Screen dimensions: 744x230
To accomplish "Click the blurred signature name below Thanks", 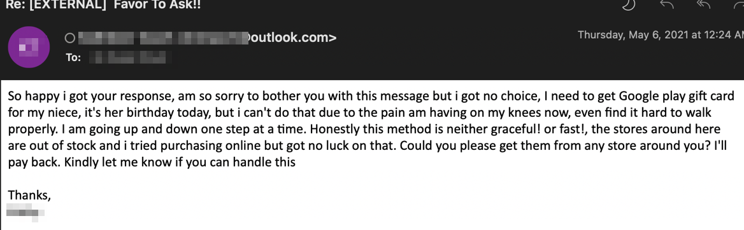I will tap(25, 212).
